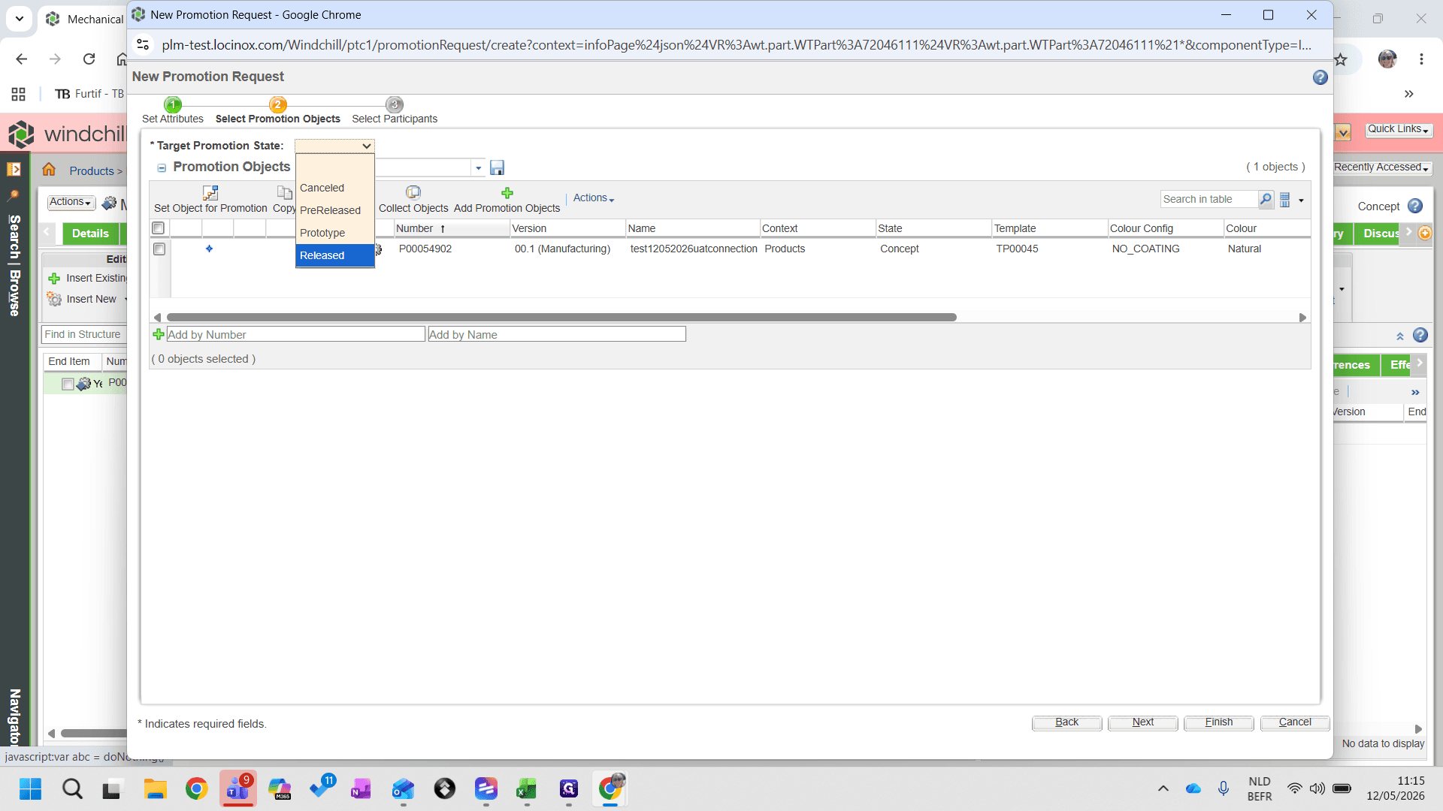This screenshot has height=811, width=1443.
Task: Click the Windows Start button
Action: (x=30, y=788)
